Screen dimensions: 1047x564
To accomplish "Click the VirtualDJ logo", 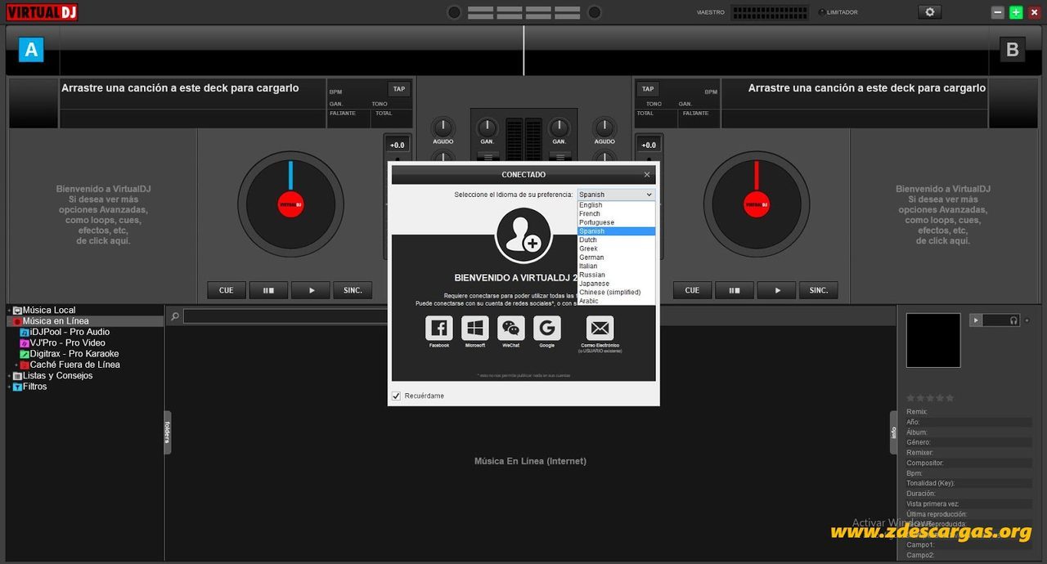I will (x=42, y=12).
